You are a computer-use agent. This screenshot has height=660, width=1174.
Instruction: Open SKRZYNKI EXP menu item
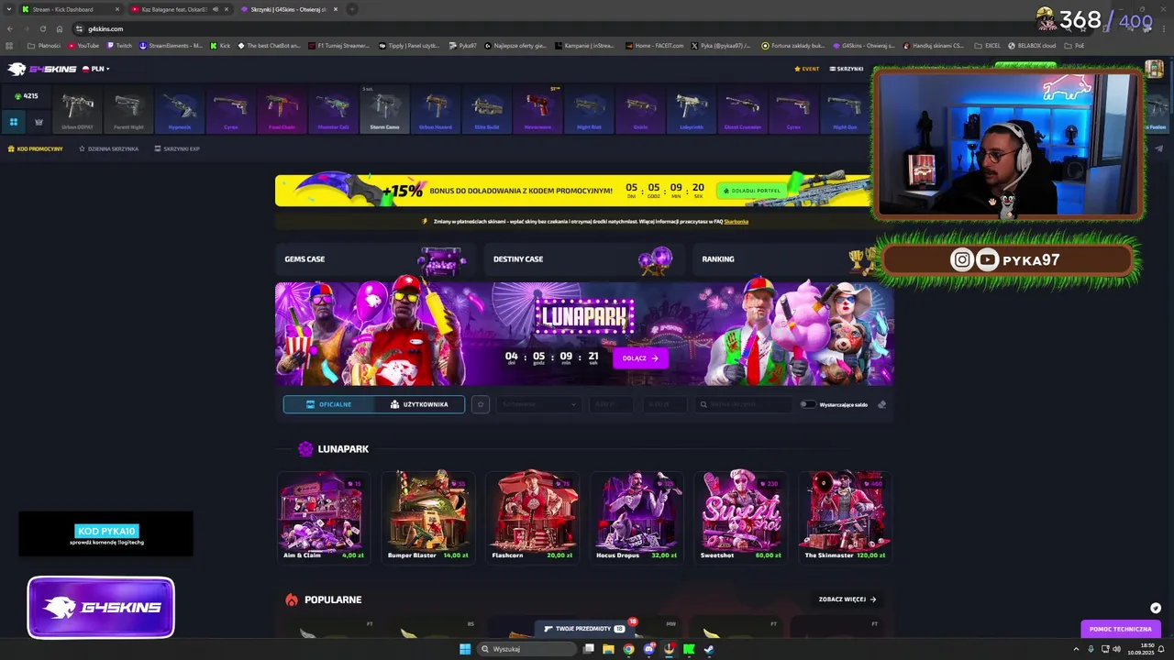177,148
